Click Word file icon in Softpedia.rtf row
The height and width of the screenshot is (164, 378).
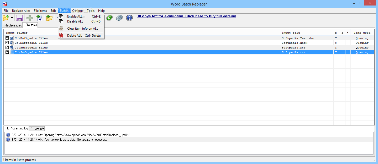click(x=12, y=47)
